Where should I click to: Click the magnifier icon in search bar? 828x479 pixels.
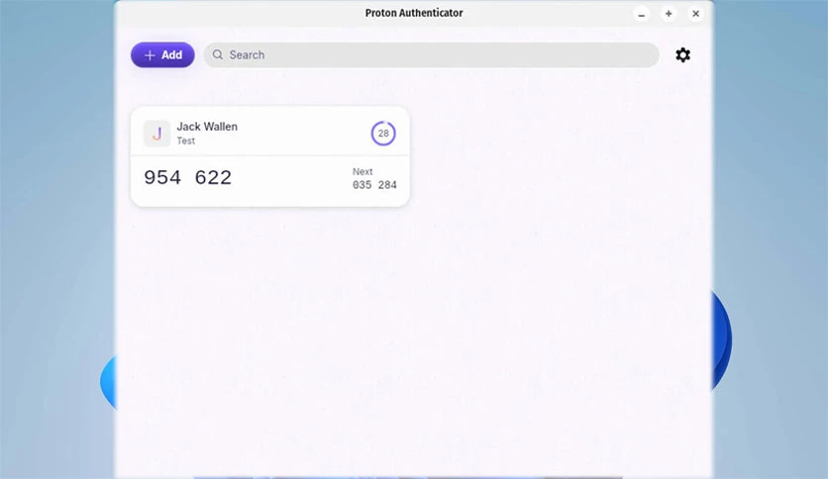tap(218, 54)
